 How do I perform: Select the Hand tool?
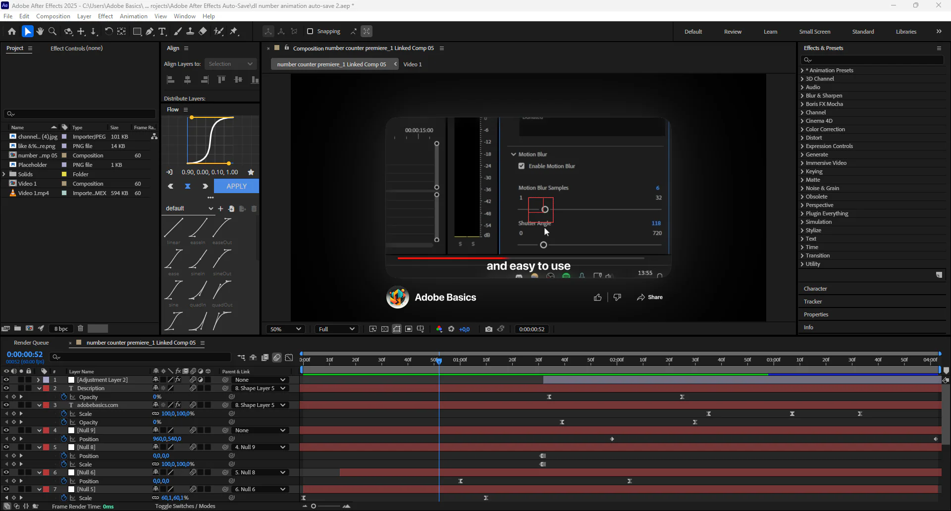coord(40,31)
